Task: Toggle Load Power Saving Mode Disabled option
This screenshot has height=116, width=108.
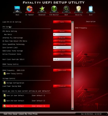Action: 62,86
